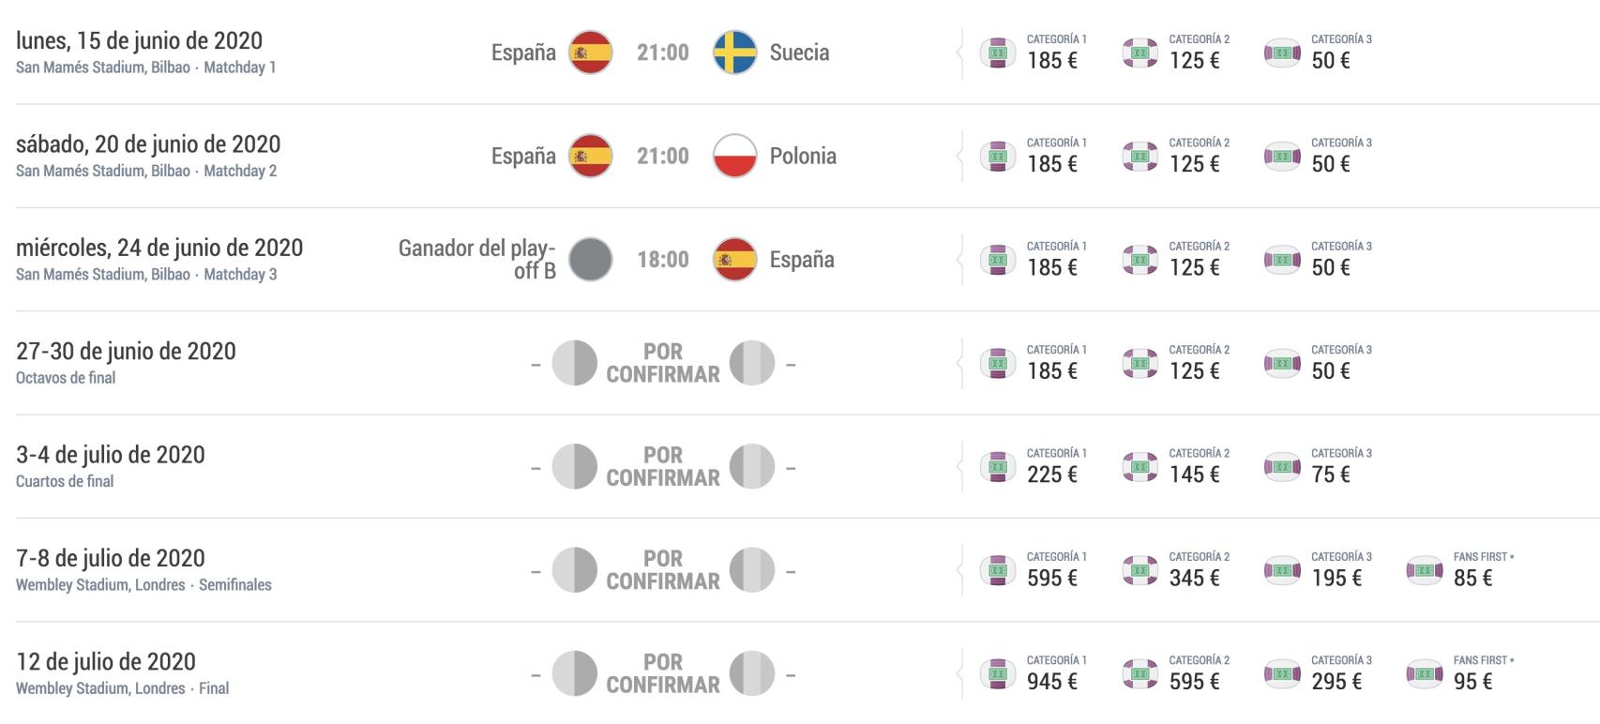Click the Wembley Stadium Londres Semifinales subtitle
This screenshot has height=724, width=1600.
point(143,583)
